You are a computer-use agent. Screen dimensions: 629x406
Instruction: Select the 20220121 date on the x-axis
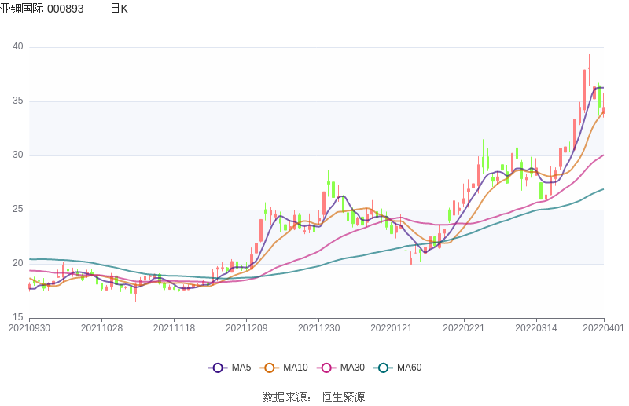(392, 328)
